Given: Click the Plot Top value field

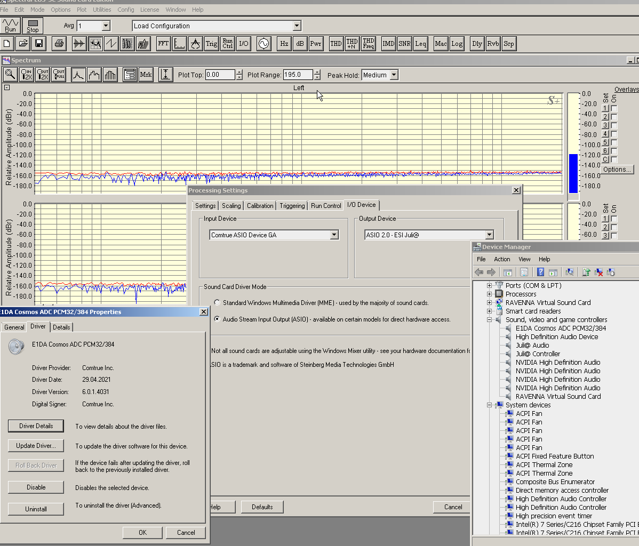Looking at the screenshot, I should point(220,75).
